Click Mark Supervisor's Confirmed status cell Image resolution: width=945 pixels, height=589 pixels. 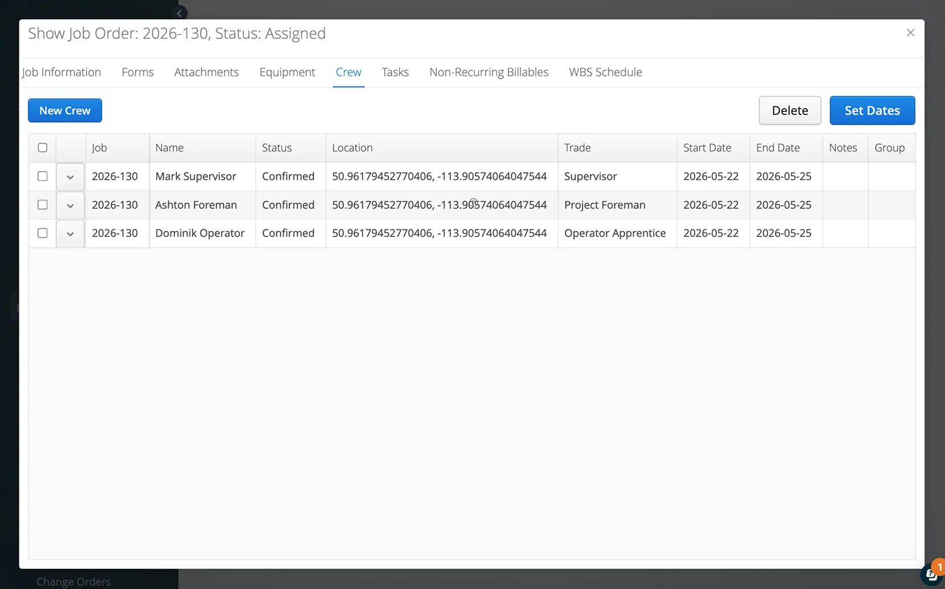291,176
